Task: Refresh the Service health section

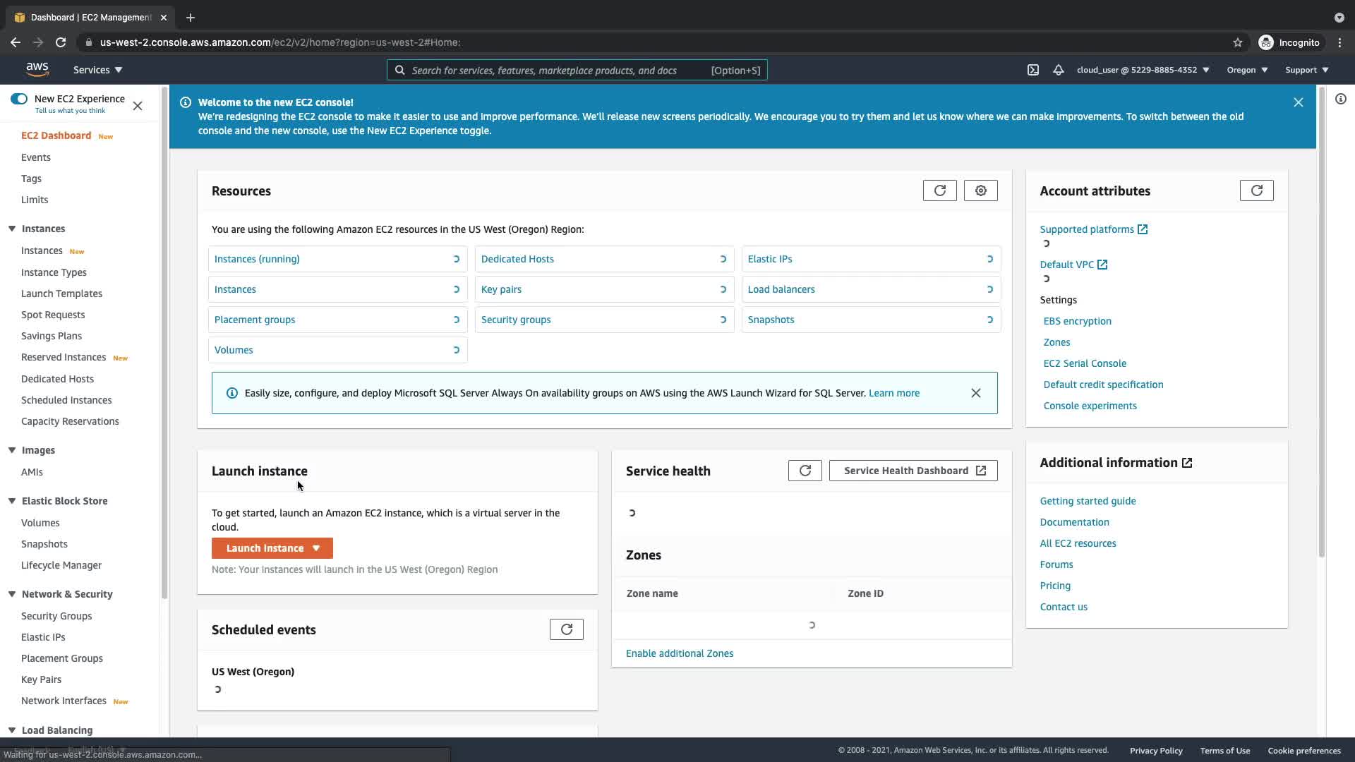Action: click(805, 471)
